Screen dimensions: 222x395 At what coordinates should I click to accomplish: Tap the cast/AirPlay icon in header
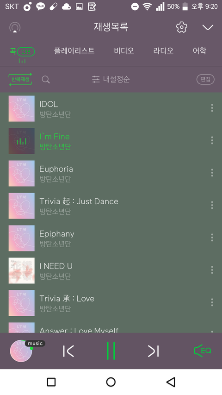click(15, 27)
